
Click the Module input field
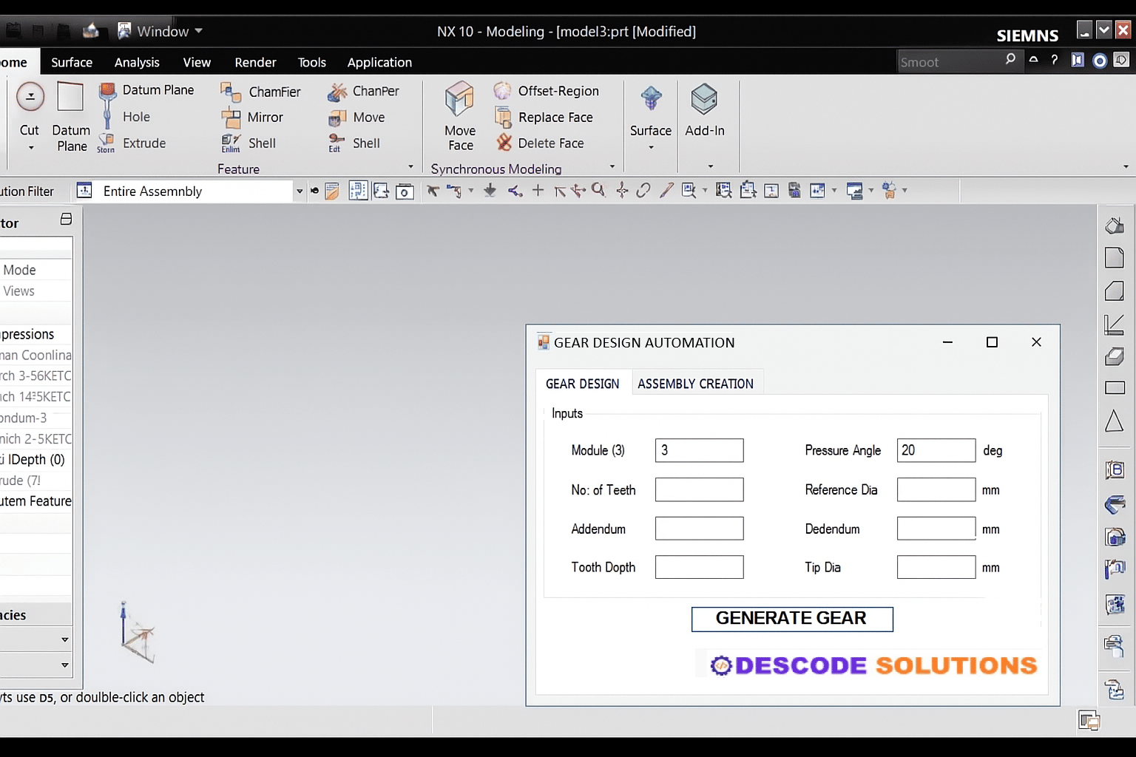(698, 450)
